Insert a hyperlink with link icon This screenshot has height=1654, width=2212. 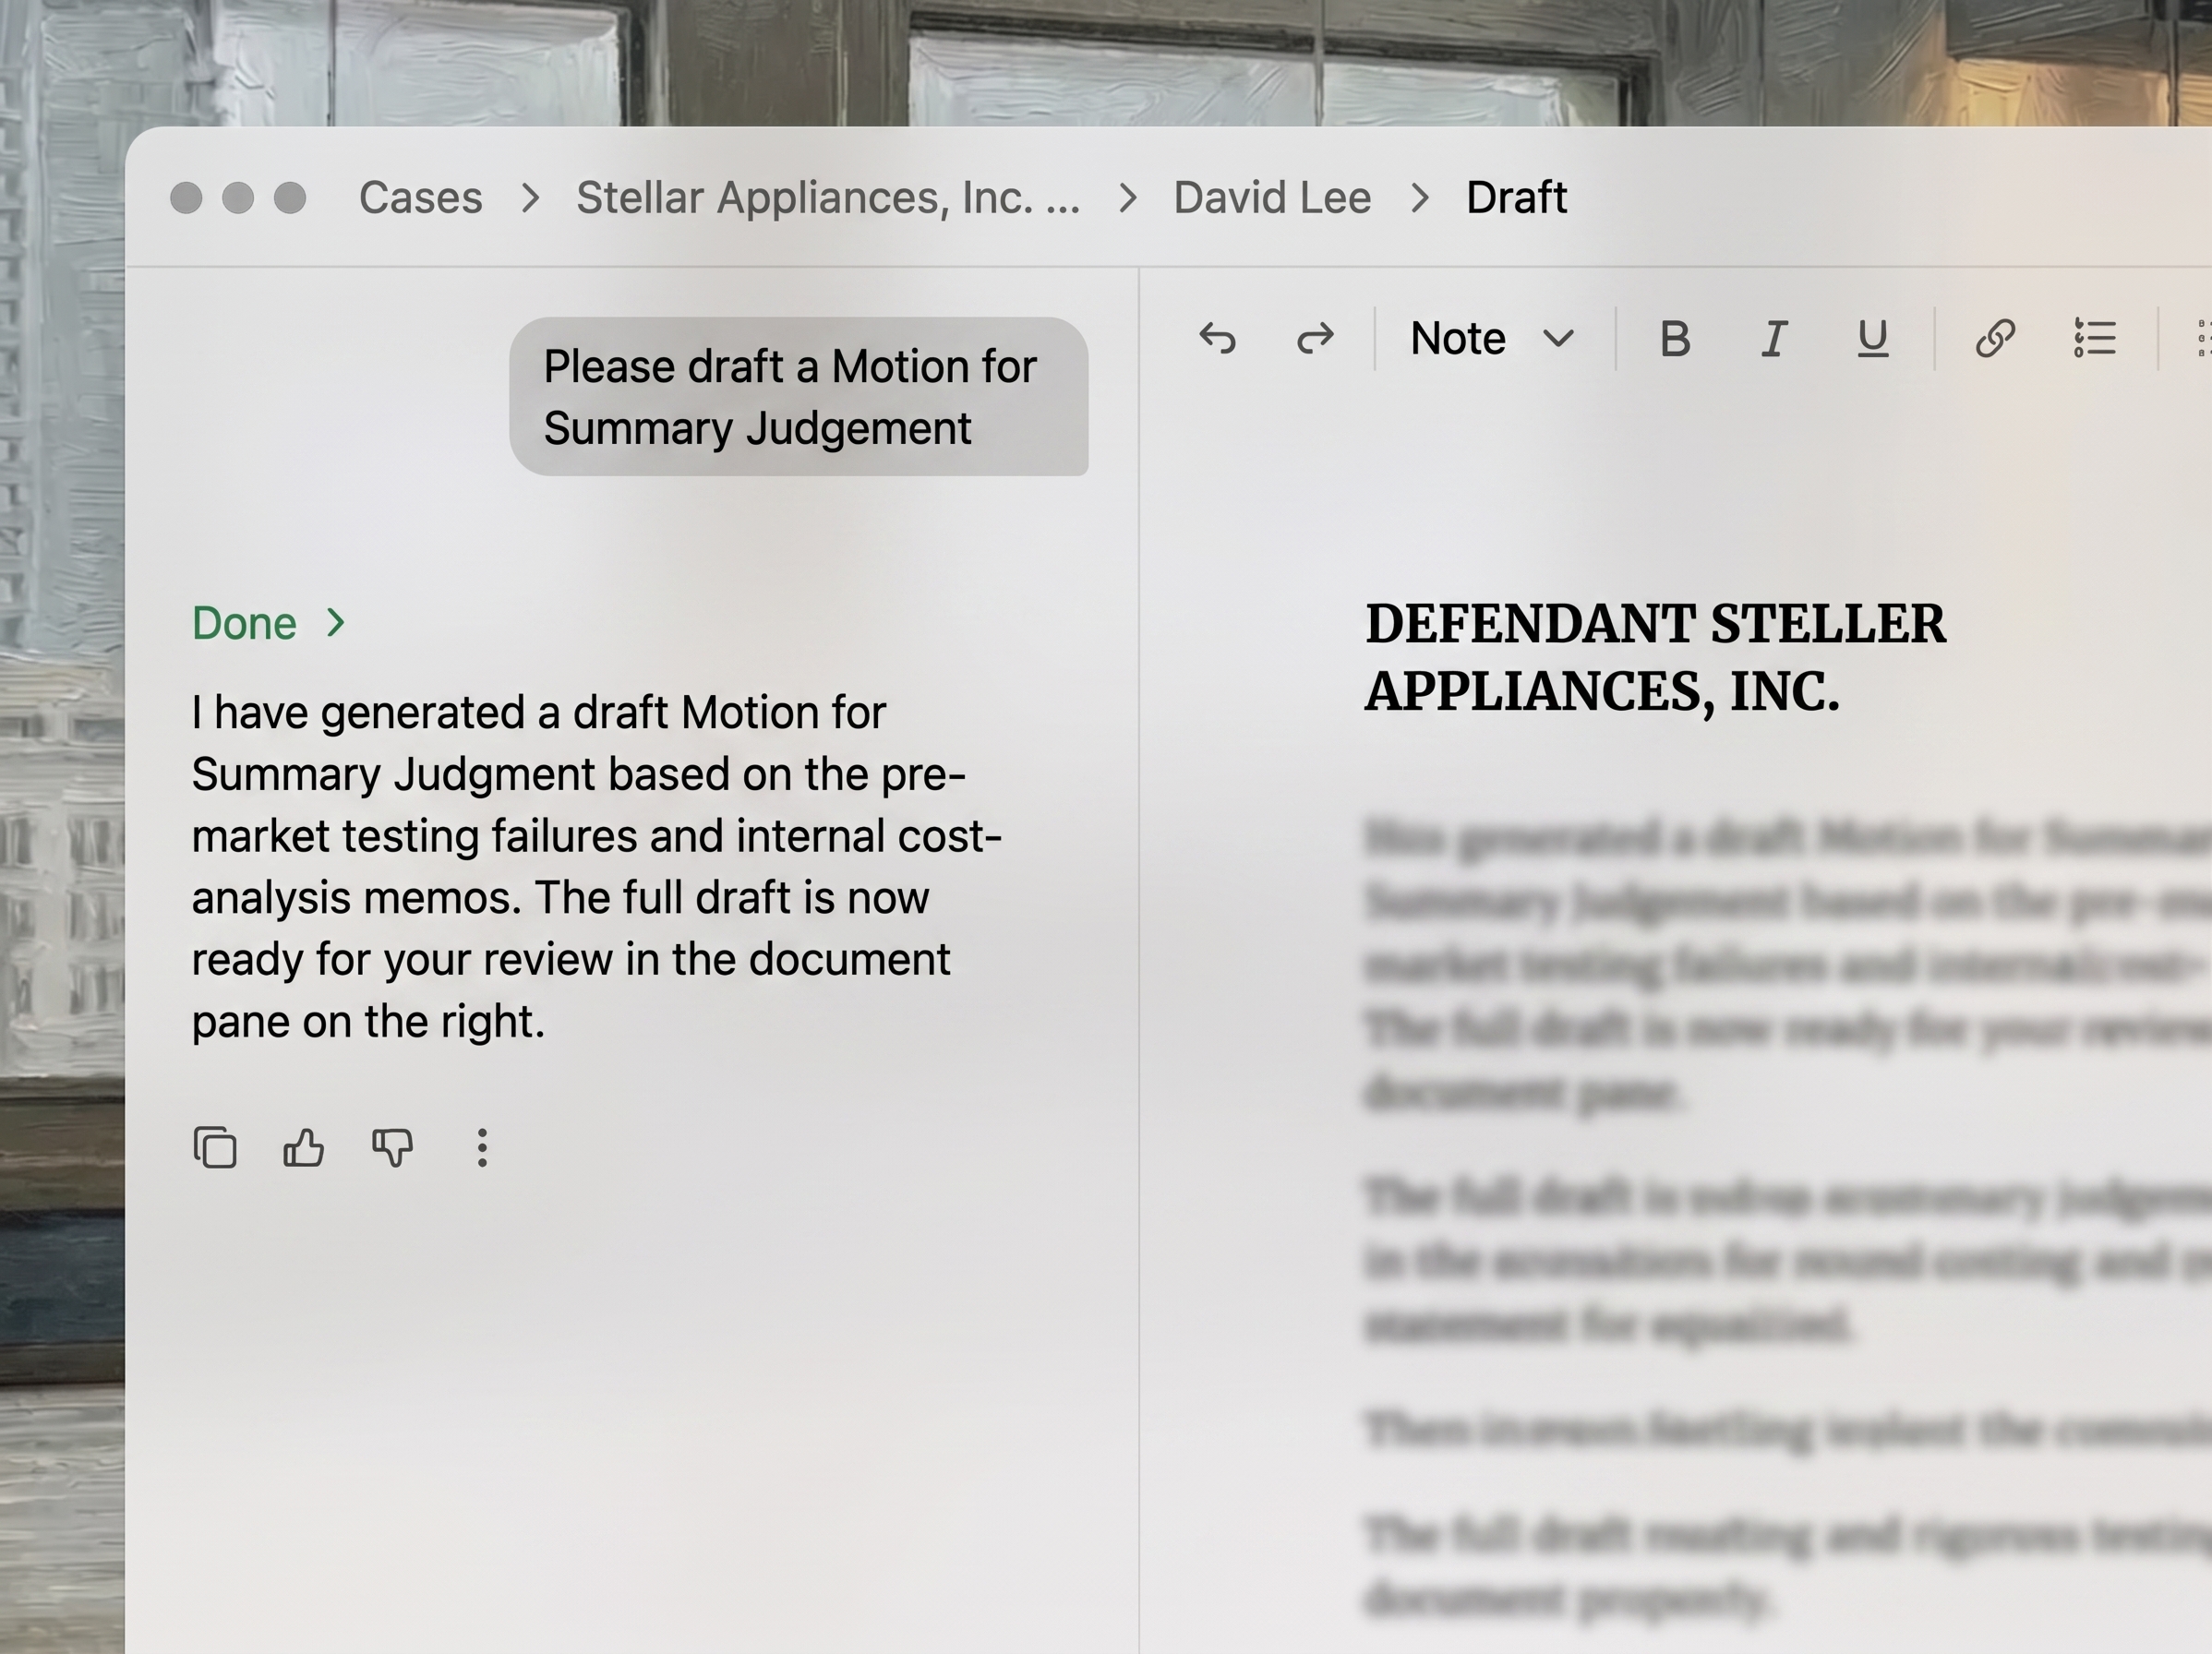click(x=1995, y=339)
